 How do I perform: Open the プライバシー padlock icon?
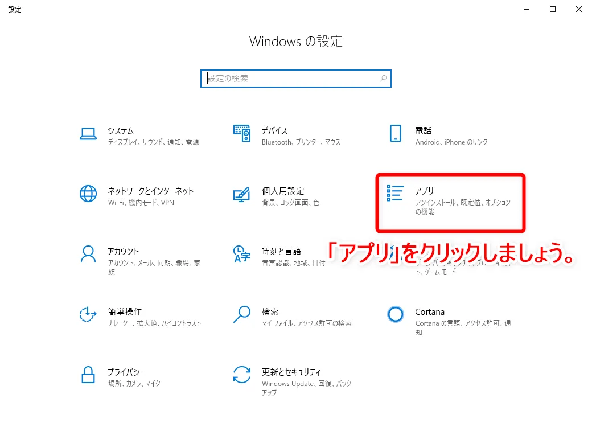[x=88, y=375]
